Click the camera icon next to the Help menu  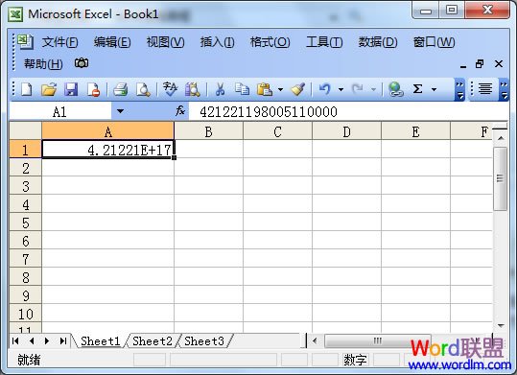[82, 63]
